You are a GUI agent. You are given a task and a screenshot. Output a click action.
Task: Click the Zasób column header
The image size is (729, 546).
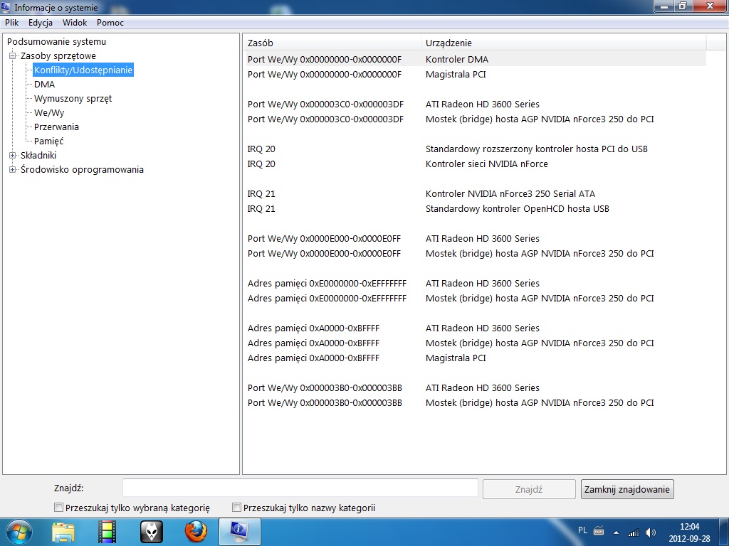coord(332,43)
